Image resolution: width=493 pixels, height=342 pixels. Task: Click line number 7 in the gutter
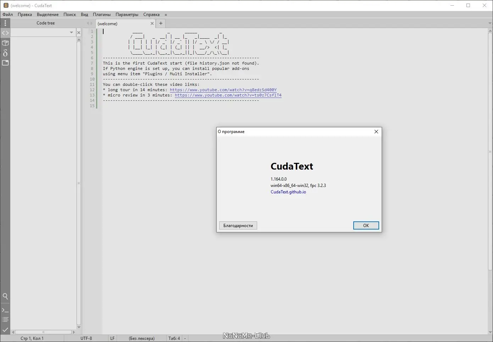92,63
